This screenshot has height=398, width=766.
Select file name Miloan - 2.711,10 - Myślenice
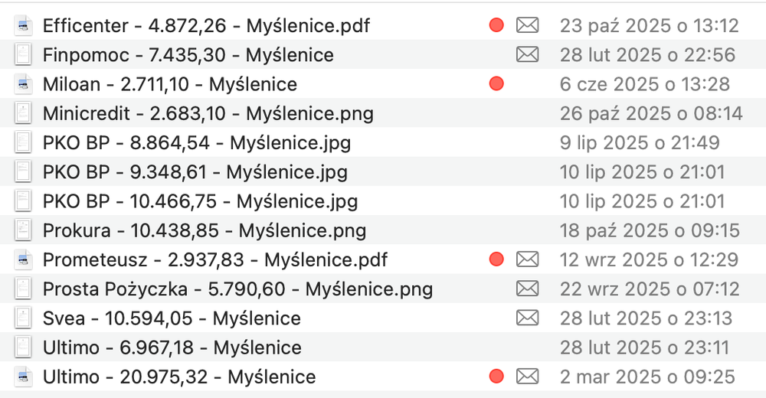[170, 84]
